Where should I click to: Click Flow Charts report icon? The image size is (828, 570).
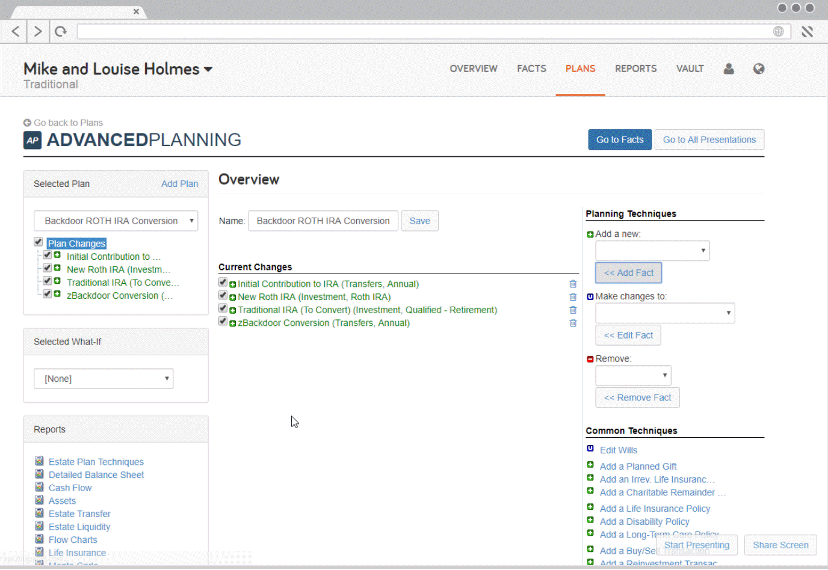coord(39,539)
